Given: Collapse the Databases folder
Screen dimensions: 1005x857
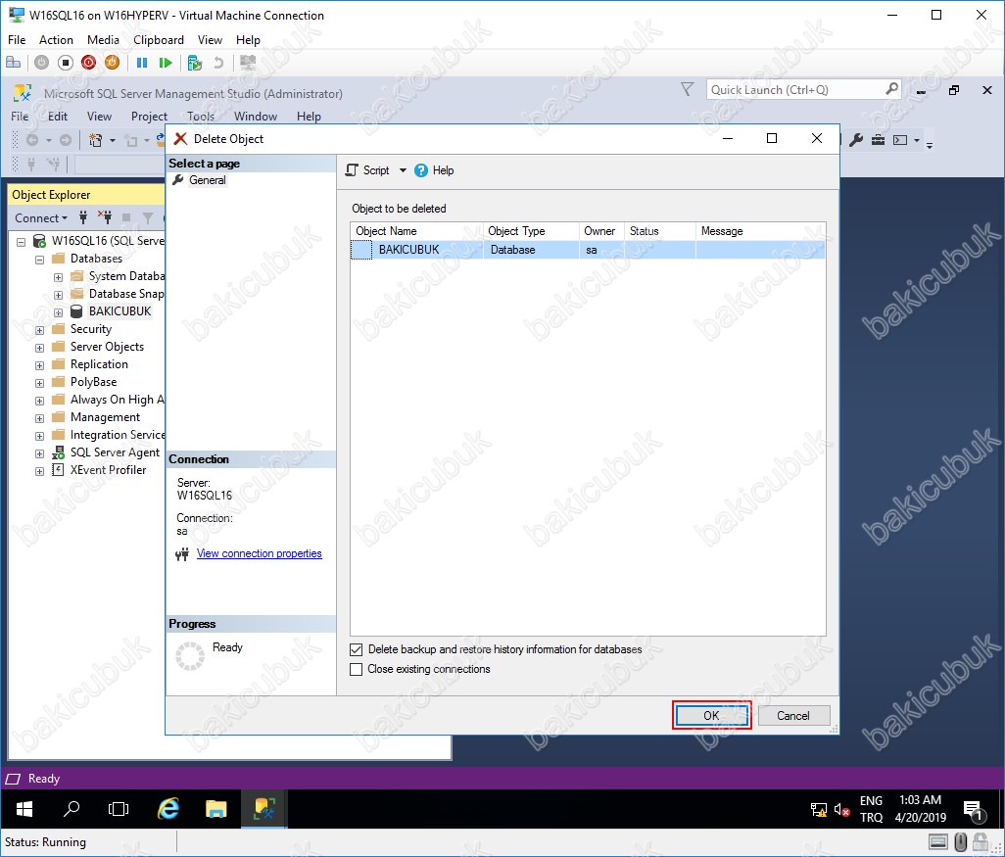Looking at the screenshot, I should tap(39, 260).
